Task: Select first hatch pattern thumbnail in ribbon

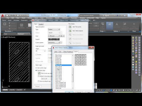Action: [21, 25]
